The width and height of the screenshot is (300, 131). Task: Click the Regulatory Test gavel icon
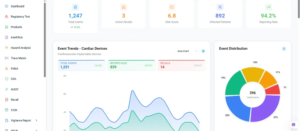[7, 17]
